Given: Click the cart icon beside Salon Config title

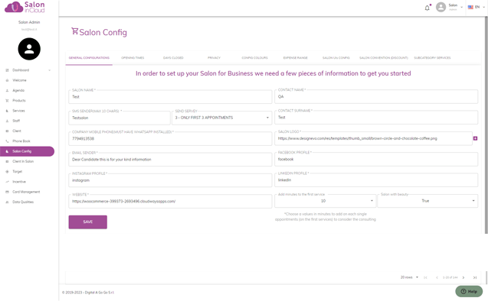Looking at the screenshot, I should [75, 31].
